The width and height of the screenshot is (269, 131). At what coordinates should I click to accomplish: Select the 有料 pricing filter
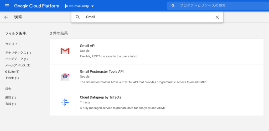[11, 104]
